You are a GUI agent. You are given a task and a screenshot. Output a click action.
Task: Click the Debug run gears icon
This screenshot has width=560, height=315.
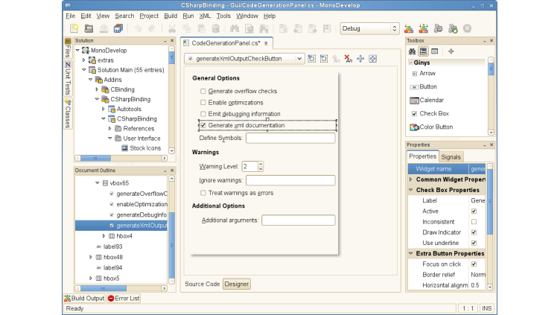pyautogui.click(x=453, y=28)
